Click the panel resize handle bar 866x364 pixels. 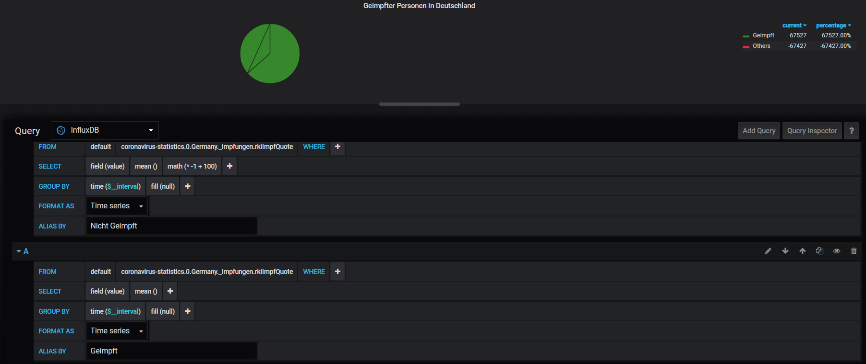(420, 104)
